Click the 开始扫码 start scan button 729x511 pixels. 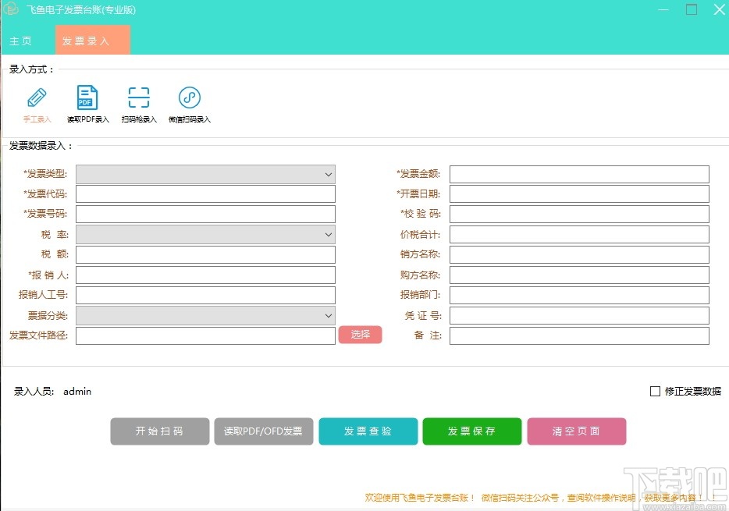(159, 431)
